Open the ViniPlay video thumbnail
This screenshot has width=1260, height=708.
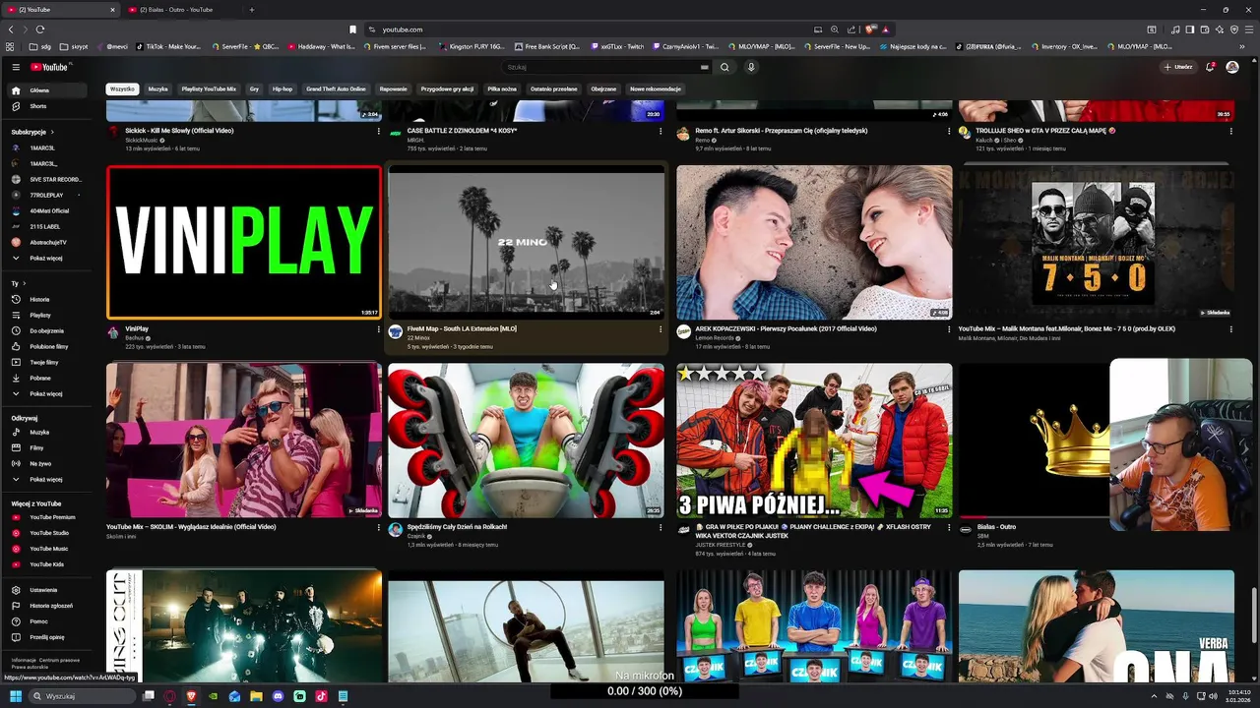click(244, 242)
